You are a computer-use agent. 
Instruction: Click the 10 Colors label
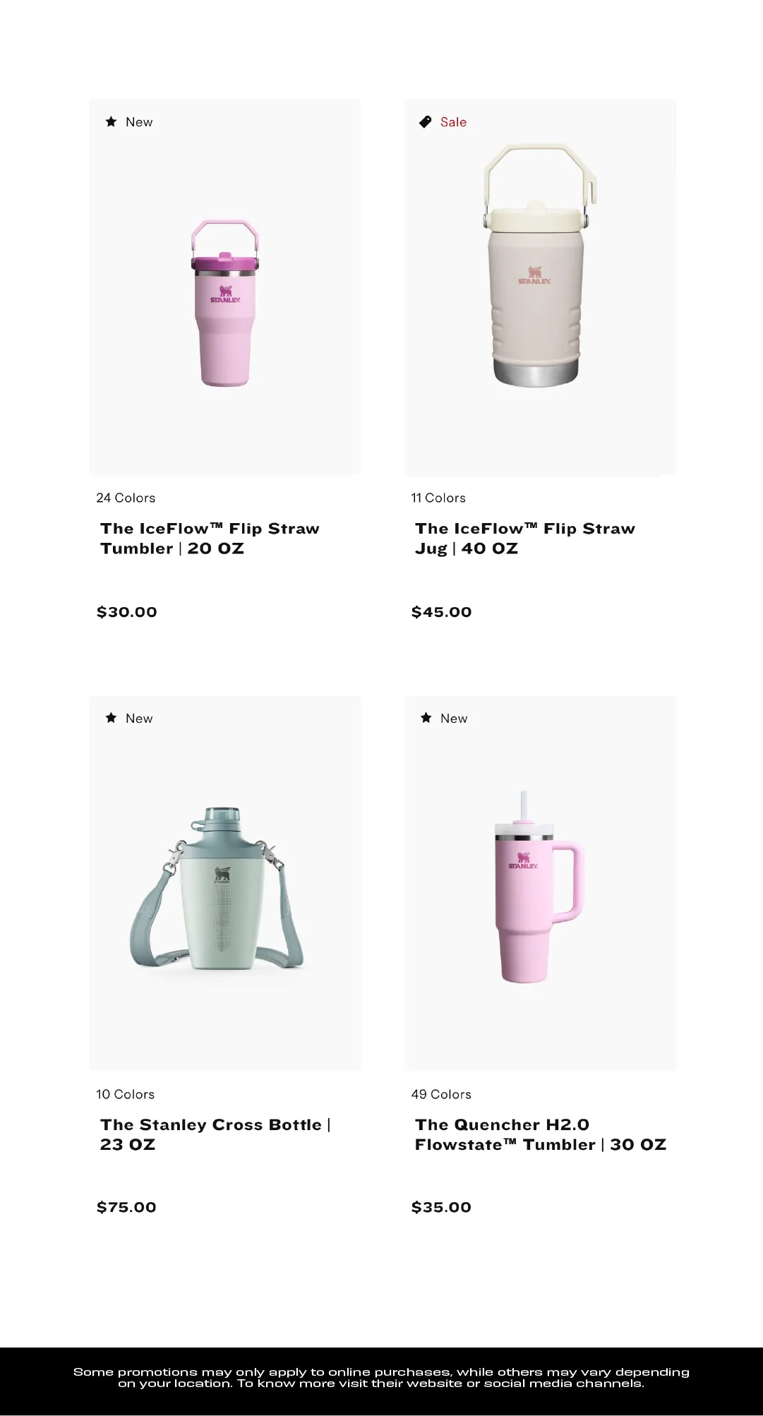[125, 1094]
